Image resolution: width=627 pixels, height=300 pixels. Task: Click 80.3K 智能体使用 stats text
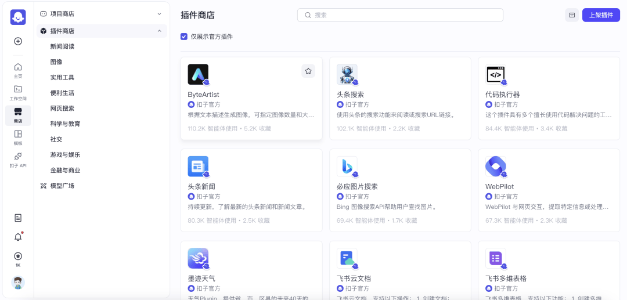point(212,221)
